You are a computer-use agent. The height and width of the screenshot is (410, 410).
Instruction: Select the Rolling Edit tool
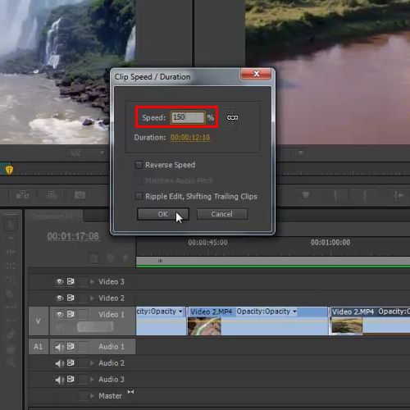pos(11,266)
